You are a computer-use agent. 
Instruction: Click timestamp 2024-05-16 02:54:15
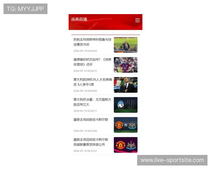tap(85, 71)
